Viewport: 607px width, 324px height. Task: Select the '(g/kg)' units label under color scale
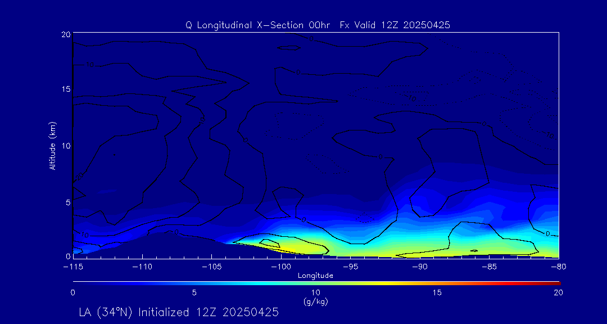(x=315, y=301)
